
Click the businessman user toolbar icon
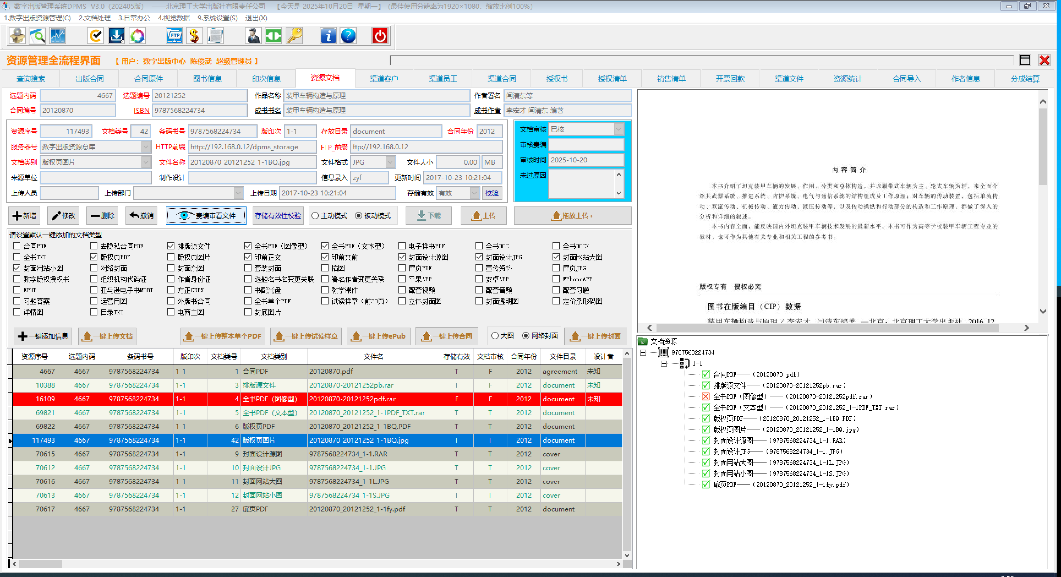click(x=253, y=36)
